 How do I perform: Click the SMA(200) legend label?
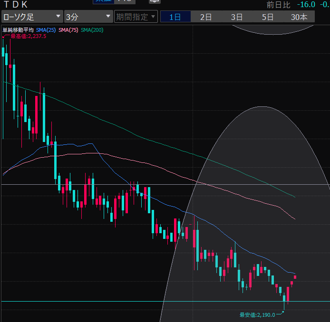coord(92,30)
